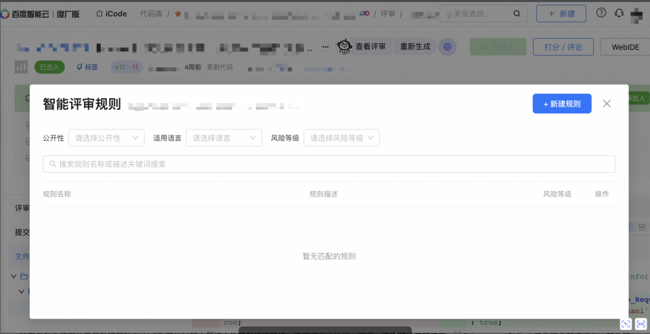Click the top search box
650x334 pixels.
[x=483, y=14]
